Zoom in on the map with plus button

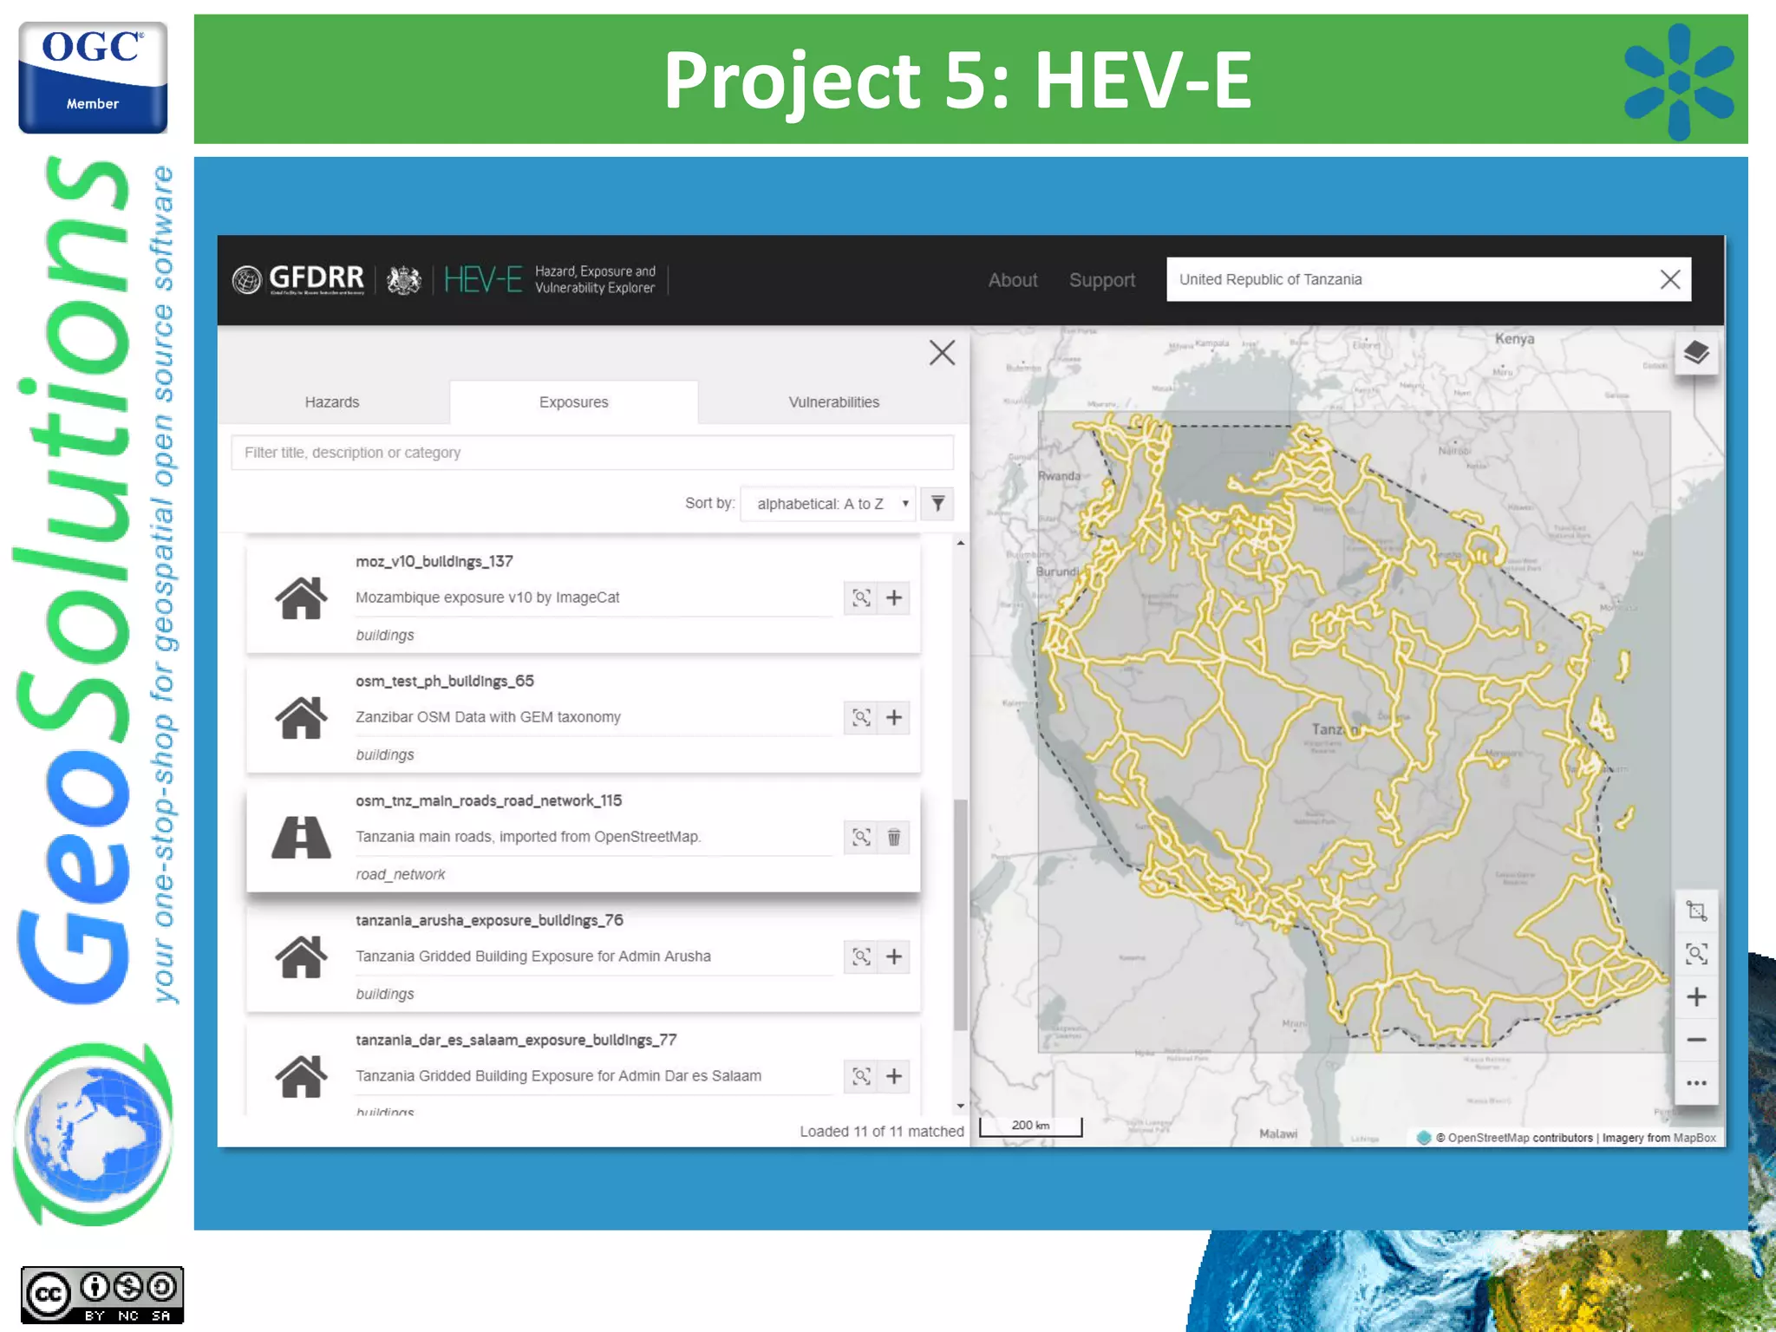(x=1696, y=997)
